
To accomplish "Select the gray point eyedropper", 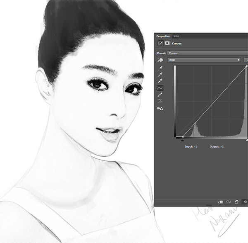I will point(160,75).
